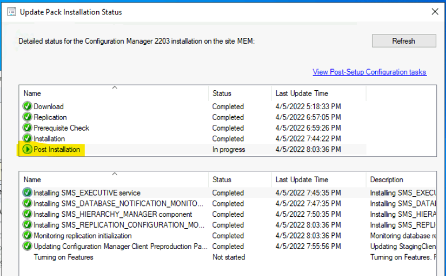Sort lower list by Description column header
Image resolution: width=446 pixels, height=276 pixels.
(x=401, y=179)
